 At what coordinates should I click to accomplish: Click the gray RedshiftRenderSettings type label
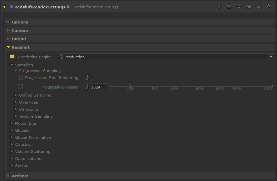[96, 7]
